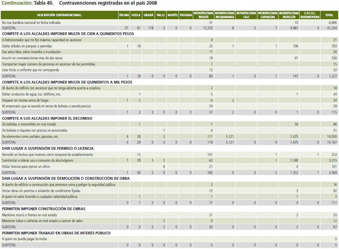The width and height of the screenshot is (339, 249).
Task: Click the Metropolitana Bogotá column header
Action: pos(203,15)
